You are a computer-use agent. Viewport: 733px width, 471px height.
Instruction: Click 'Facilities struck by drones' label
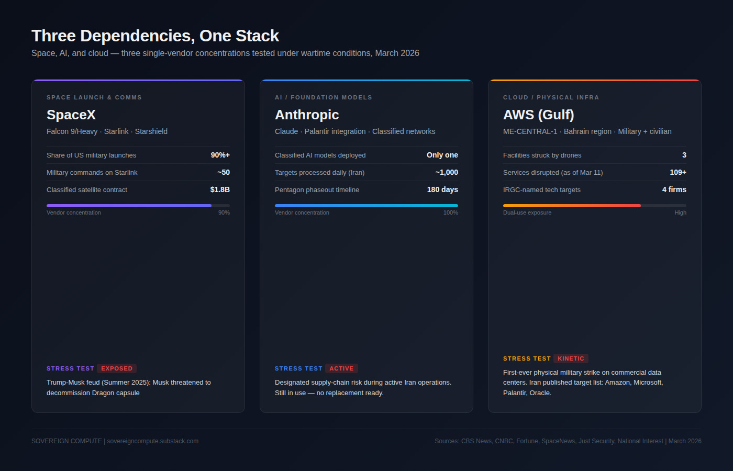[x=542, y=155]
